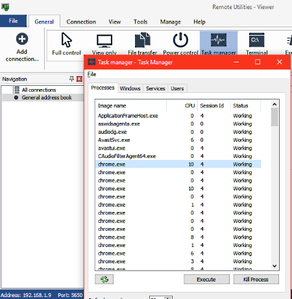This screenshot has width=292, height=299.
Task: Sort by Session Id column header
Action: 213,106
